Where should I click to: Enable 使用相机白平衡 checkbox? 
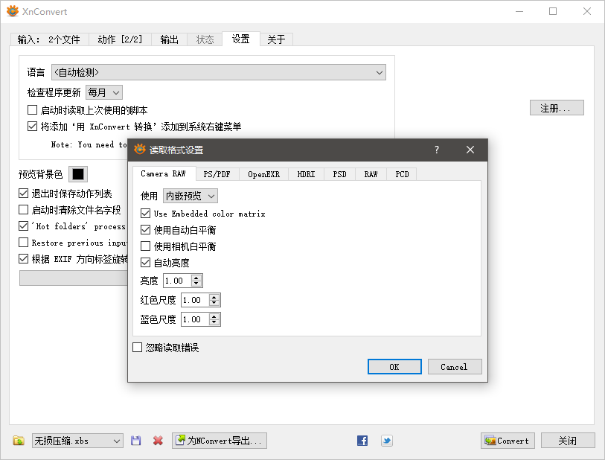coord(145,246)
